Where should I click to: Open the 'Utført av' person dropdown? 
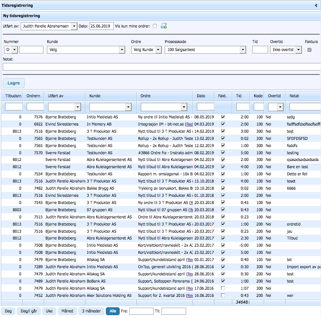74,26
